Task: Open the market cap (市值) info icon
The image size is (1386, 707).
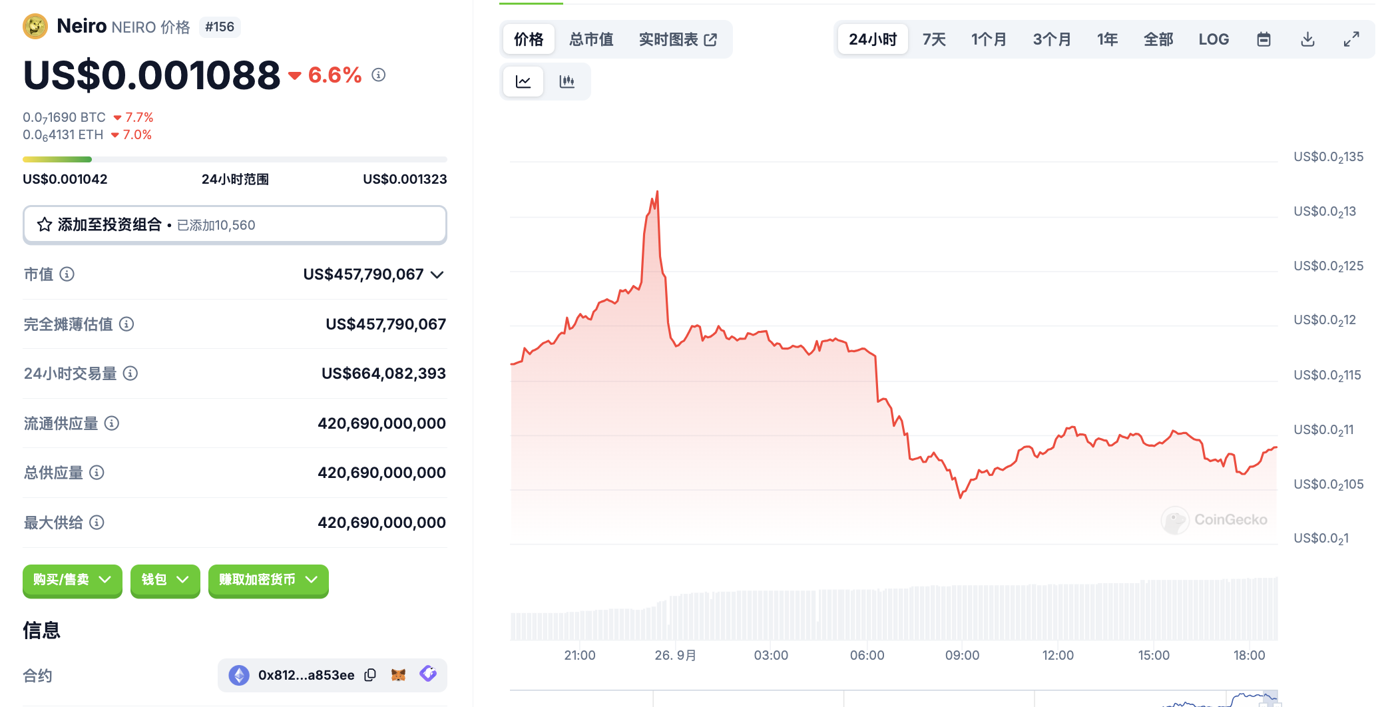Action: tap(67, 274)
